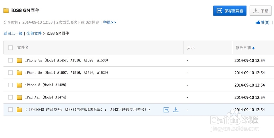Go back via 返回上一级 link
The image size is (274, 138).
click(x=13, y=33)
